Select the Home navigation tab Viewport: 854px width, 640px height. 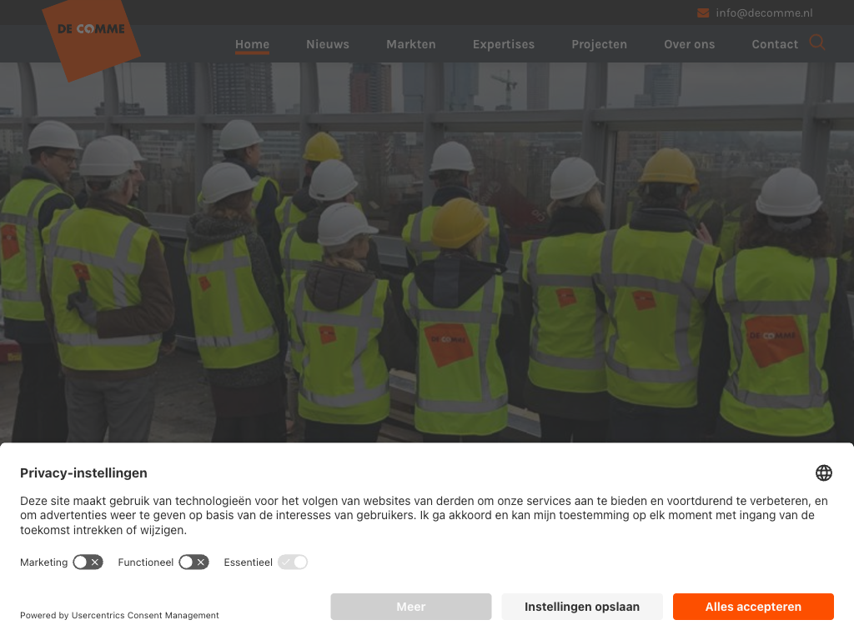click(x=252, y=45)
